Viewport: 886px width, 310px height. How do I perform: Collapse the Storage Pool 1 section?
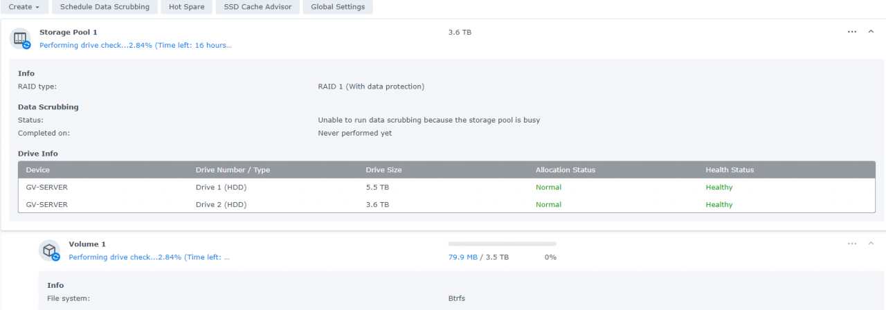871,32
